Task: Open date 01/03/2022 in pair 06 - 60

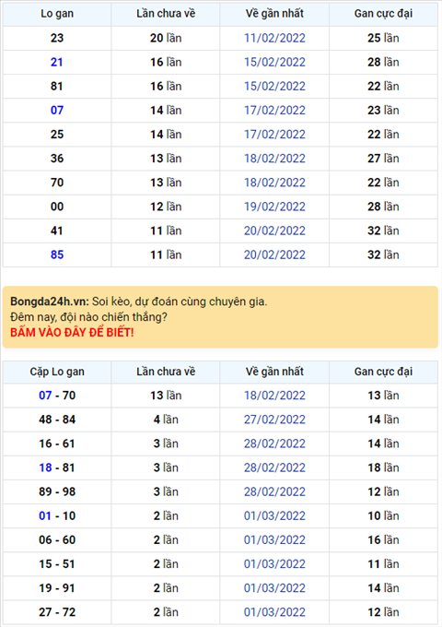Action: pyautogui.click(x=274, y=539)
